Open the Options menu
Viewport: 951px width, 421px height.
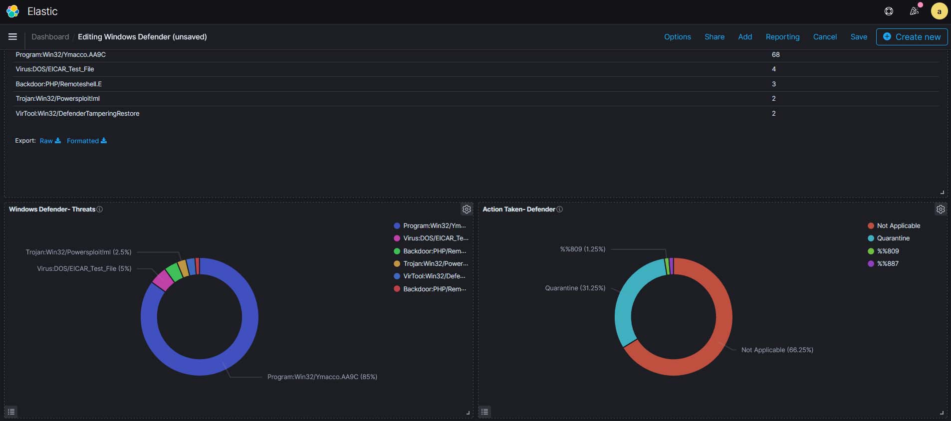click(678, 37)
